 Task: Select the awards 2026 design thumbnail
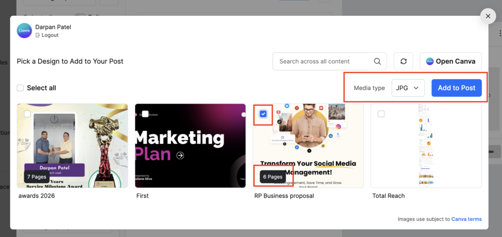(73, 146)
